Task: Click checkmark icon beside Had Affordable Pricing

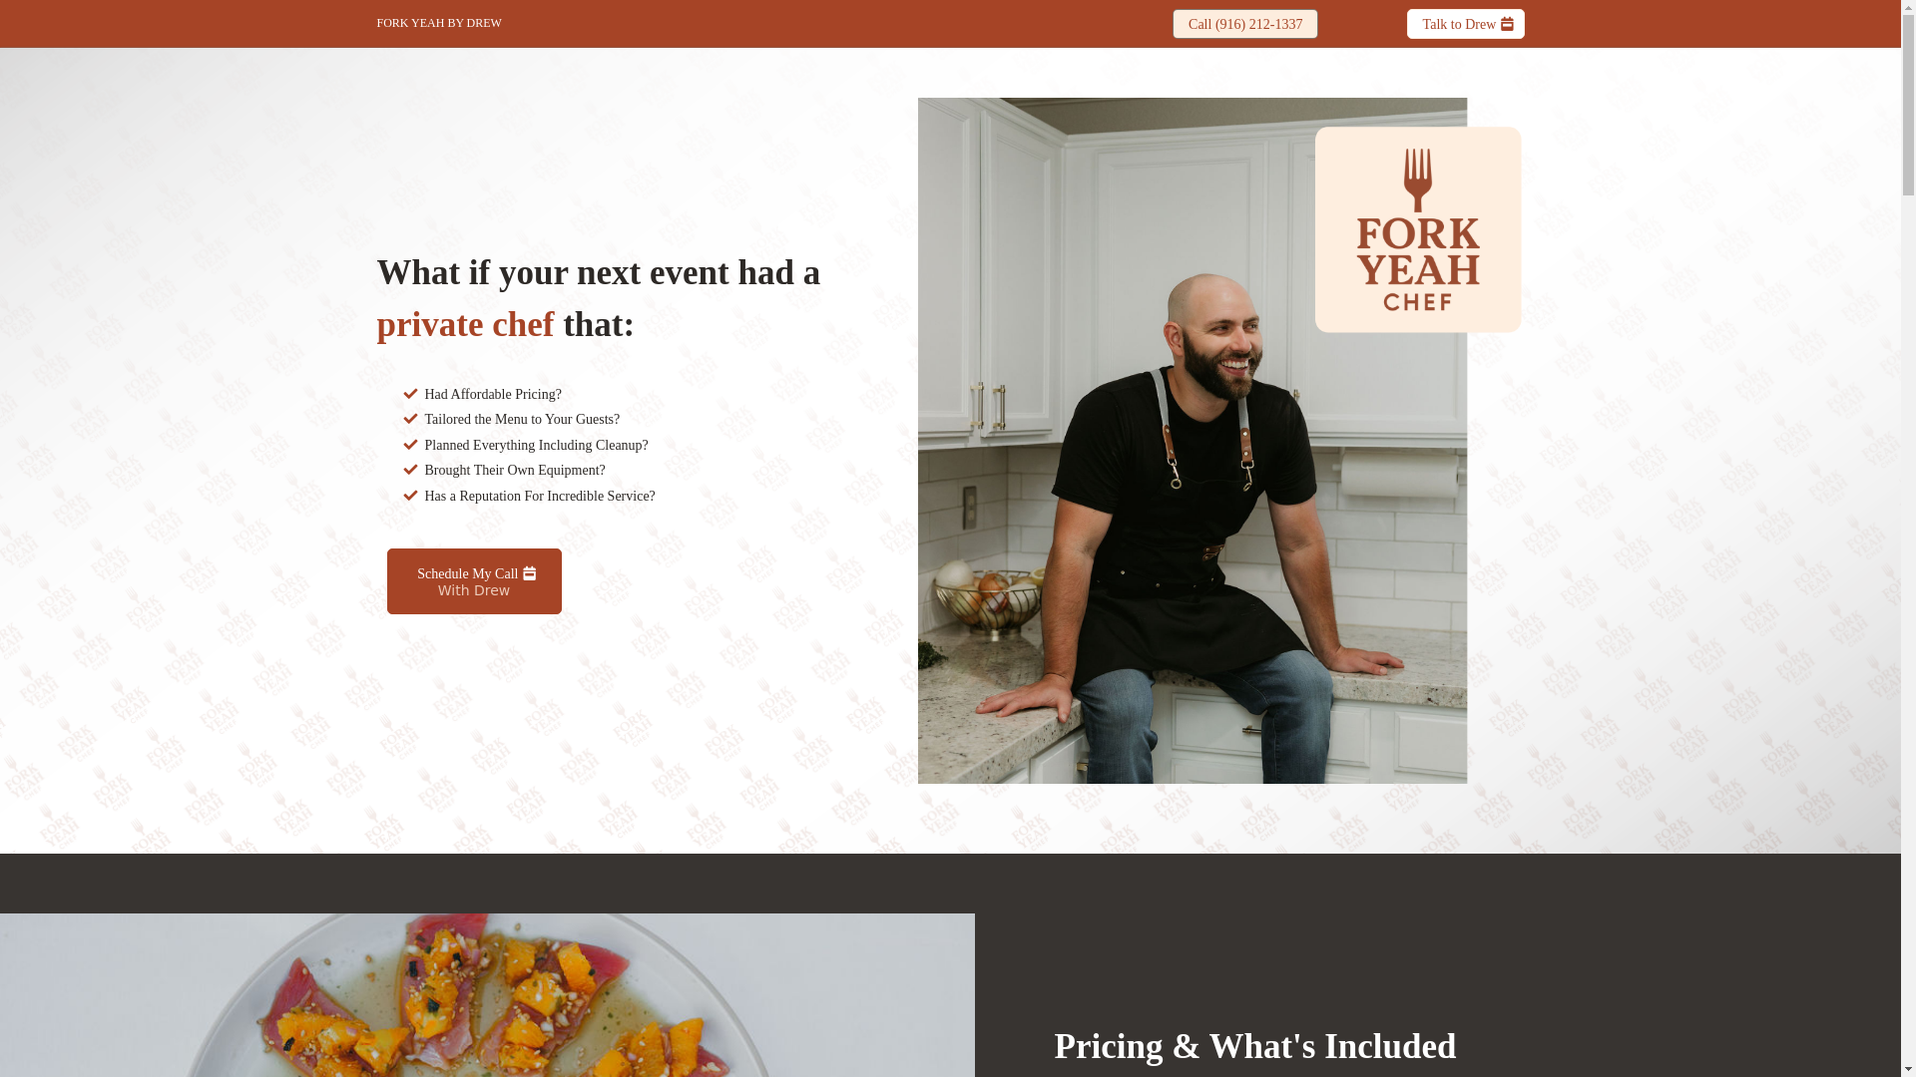Action: [410, 394]
